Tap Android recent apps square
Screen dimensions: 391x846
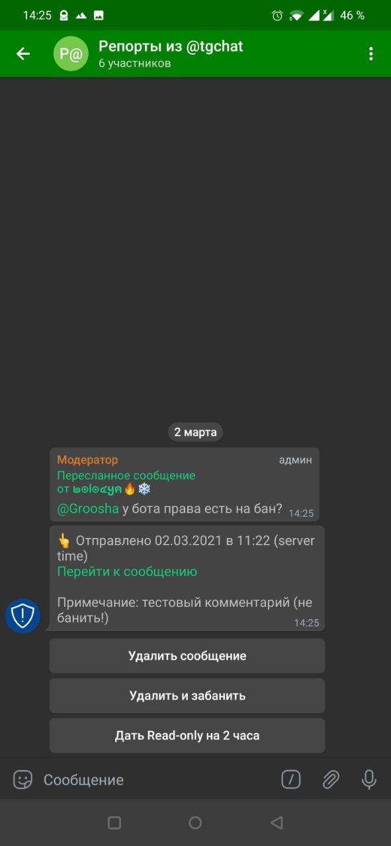point(114,823)
